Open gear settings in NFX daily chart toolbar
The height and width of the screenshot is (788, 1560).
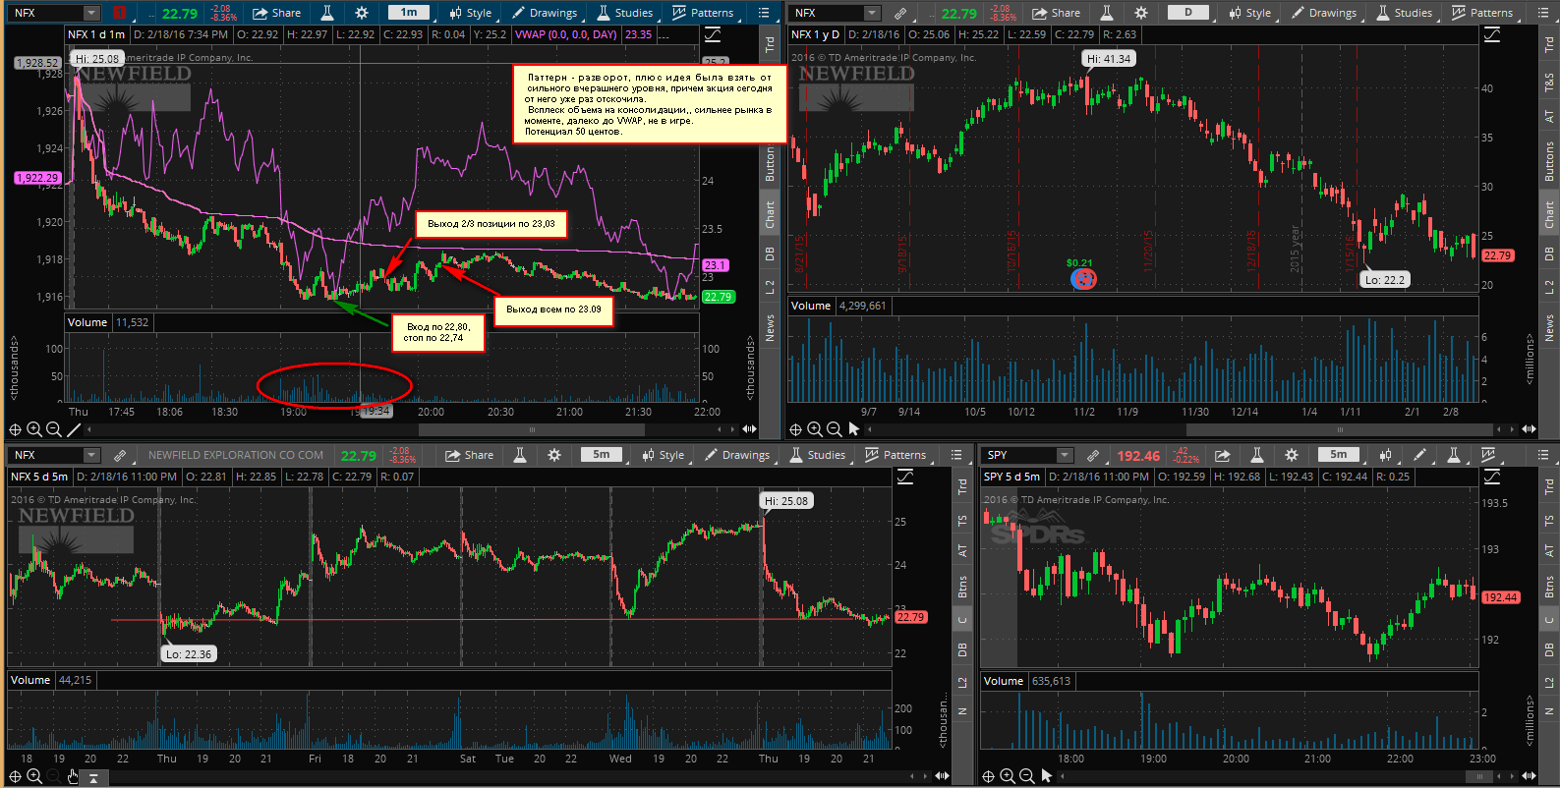pos(1141,13)
